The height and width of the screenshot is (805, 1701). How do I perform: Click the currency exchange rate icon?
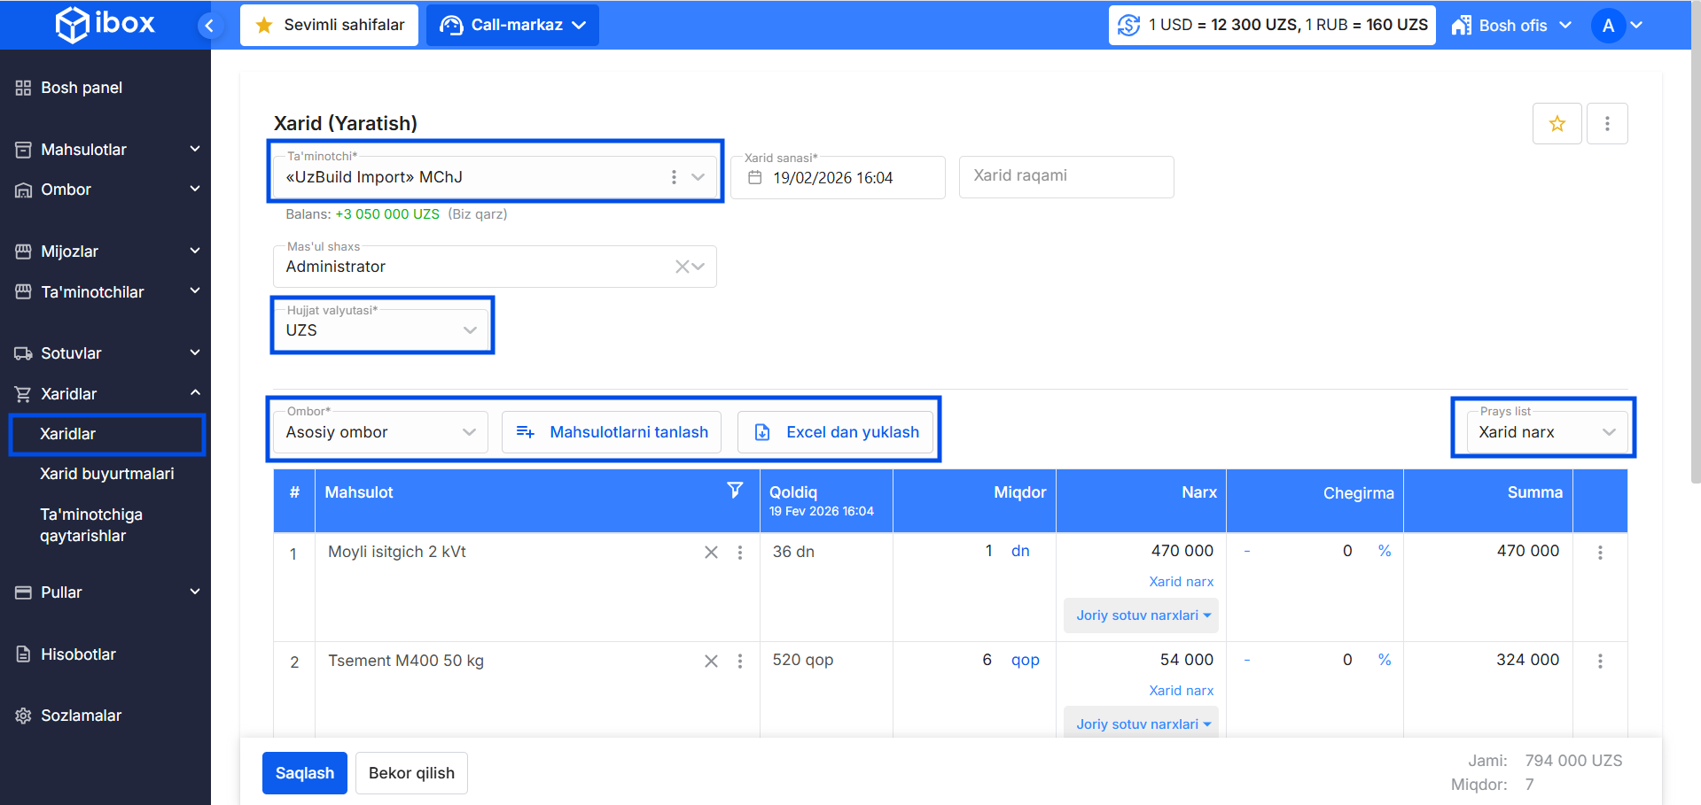[1128, 25]
